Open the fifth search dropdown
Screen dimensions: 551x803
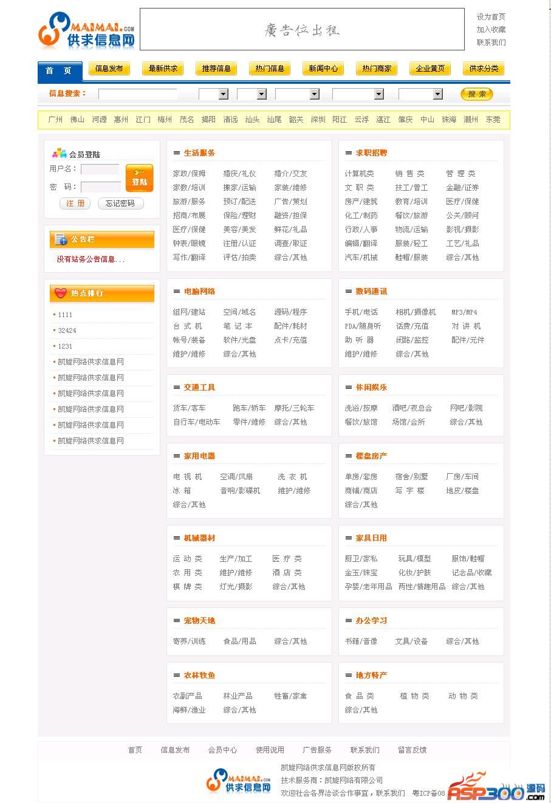click(420, 94)
